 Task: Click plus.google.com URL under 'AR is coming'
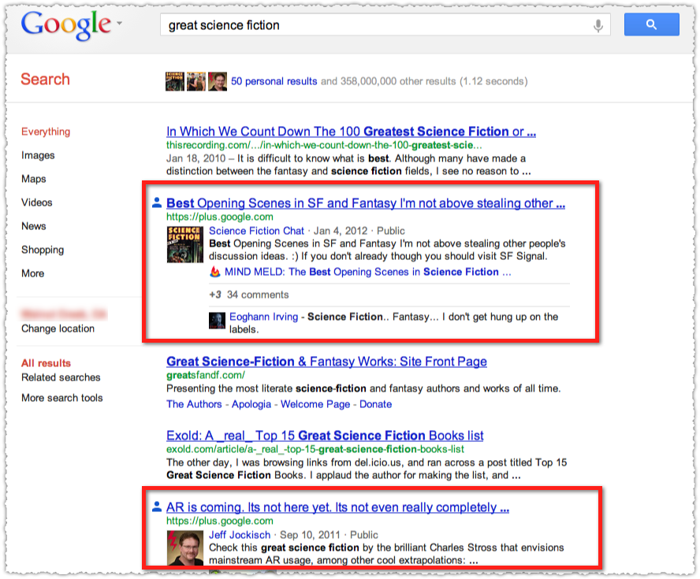220,521
